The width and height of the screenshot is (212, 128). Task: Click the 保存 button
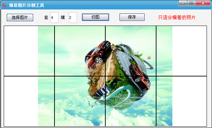(x=132, y=17)
